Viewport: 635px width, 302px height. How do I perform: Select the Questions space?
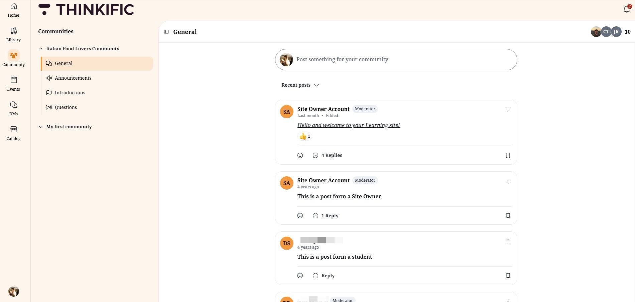point(97,107)
